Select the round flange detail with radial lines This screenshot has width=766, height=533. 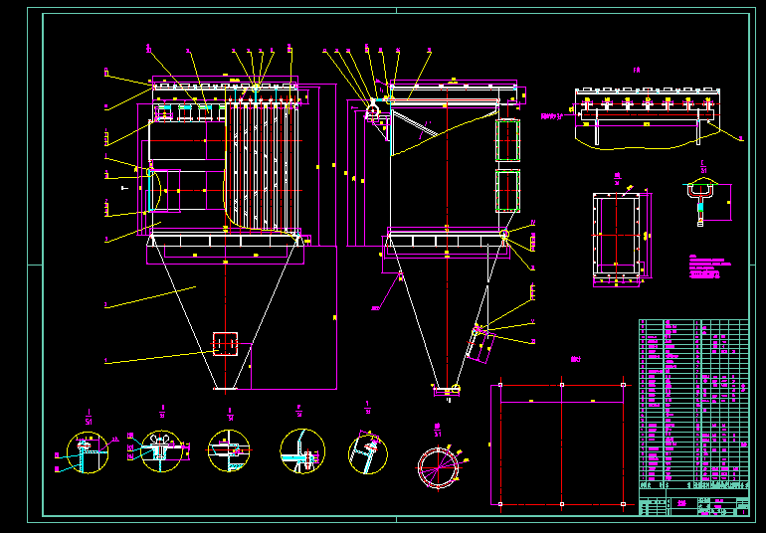[439, 467]
